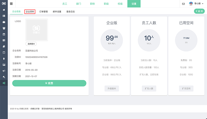Go to 职级 top menu
This screenshot has height=119, width=207.
(106, 4)
